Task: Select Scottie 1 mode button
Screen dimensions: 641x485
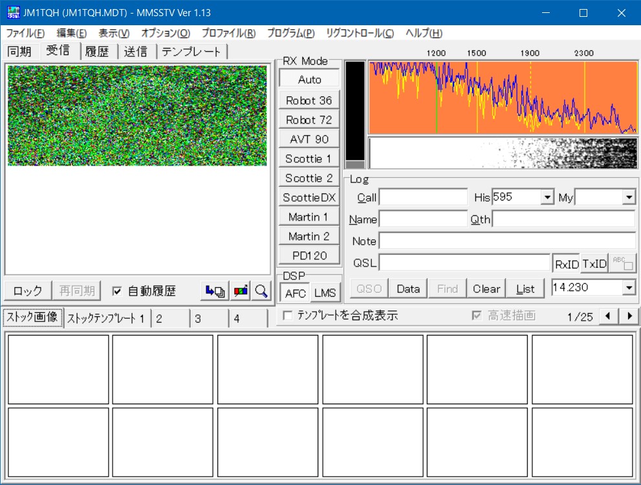Action: click(309, 158)
